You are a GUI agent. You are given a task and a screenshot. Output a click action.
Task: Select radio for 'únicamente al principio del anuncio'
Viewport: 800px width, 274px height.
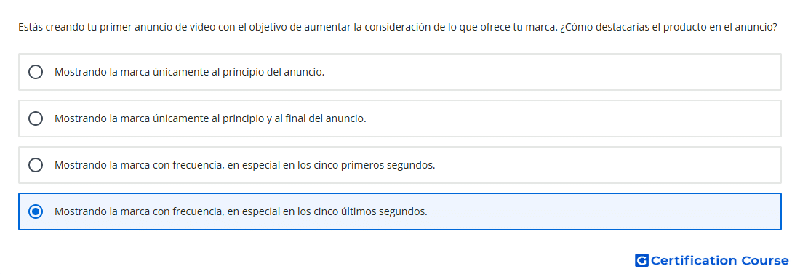[x=36, y=72]
